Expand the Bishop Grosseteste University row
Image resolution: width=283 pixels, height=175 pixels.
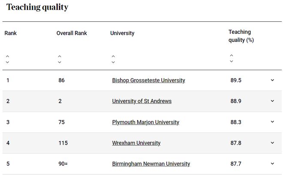(x=273, y=80)
